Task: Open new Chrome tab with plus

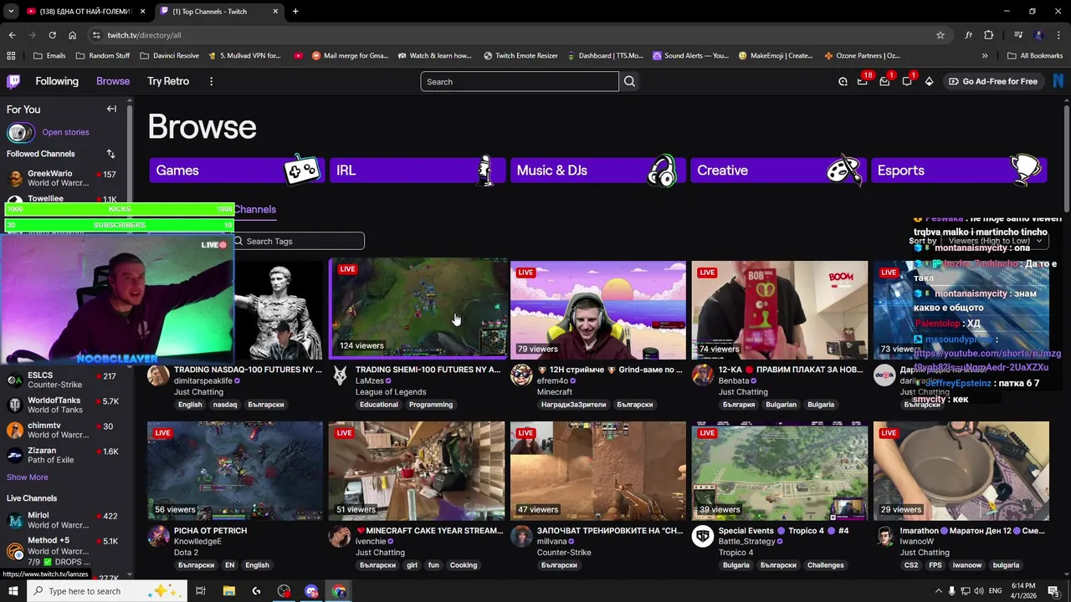Action: [x=295, y=11]
